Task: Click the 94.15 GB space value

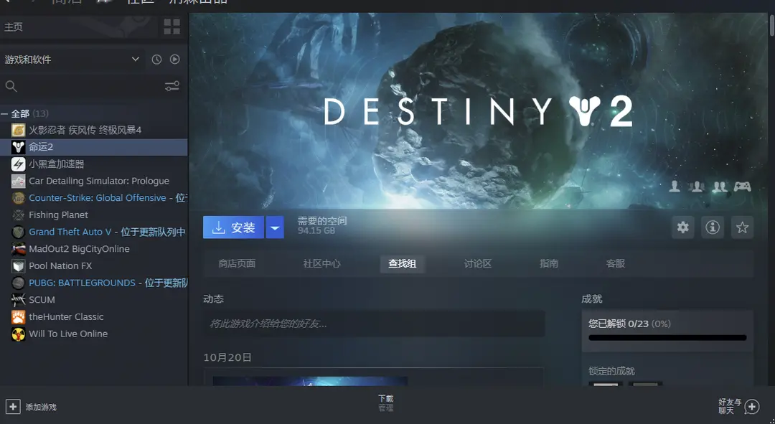Action: coord(316,231)
